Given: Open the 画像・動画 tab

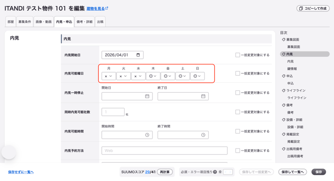Looking at the screenshot, I should pyautogui.click(x=43, y=22).
